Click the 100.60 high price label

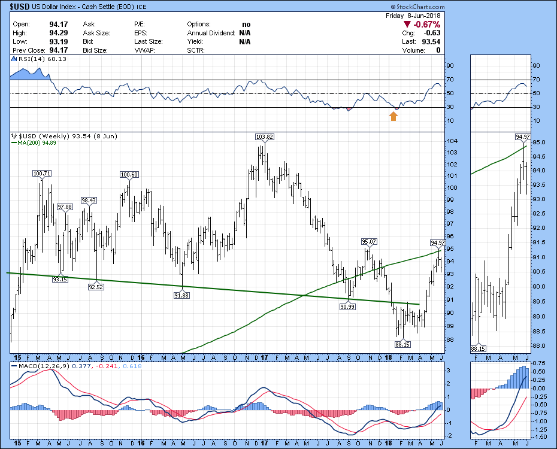pos(129,175)
